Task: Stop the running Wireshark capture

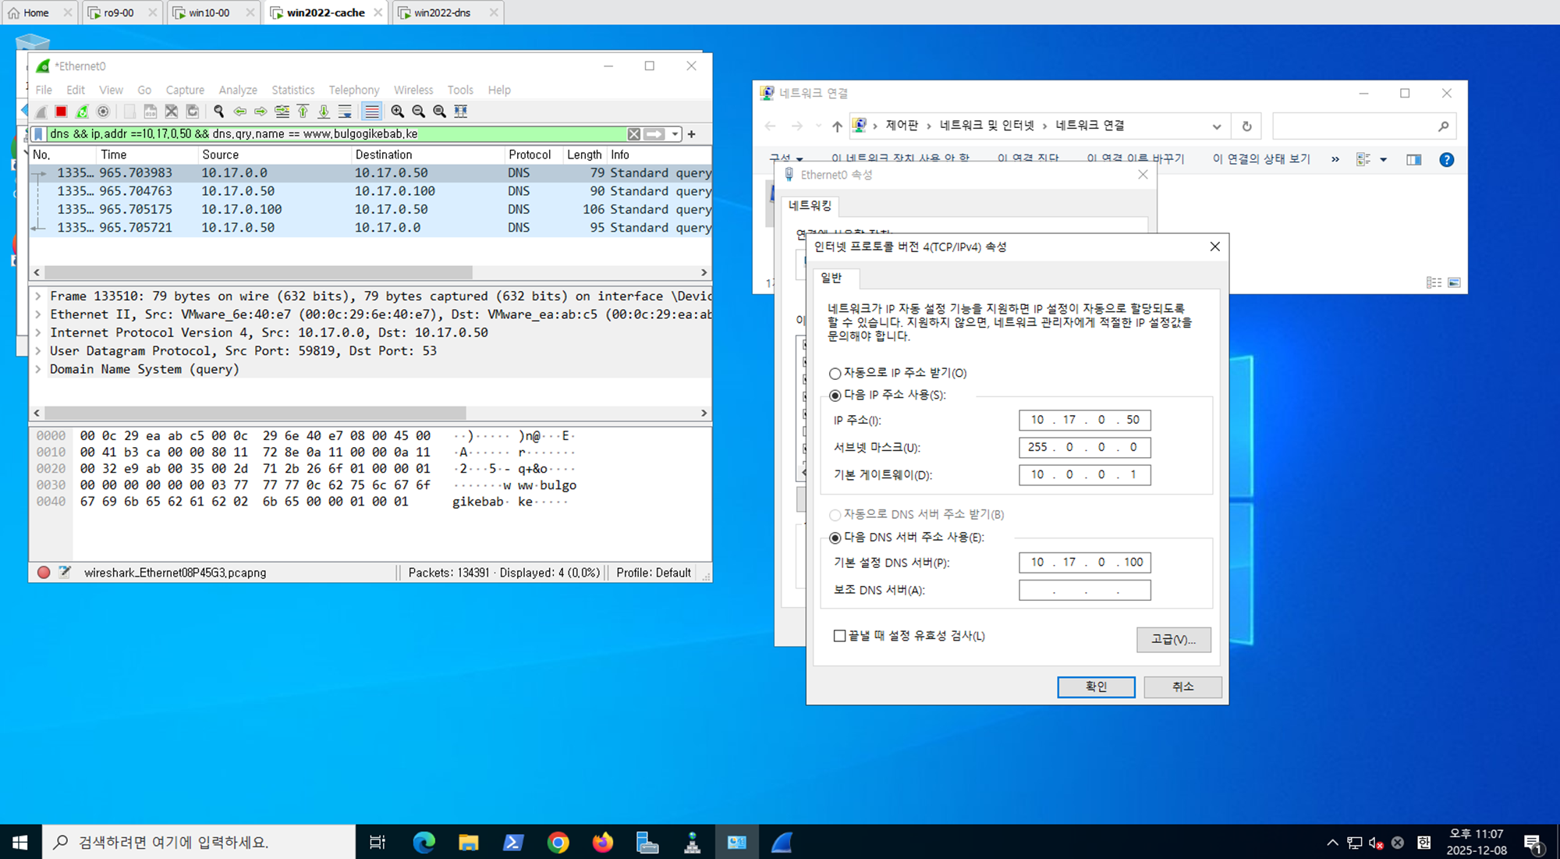Action: click(x=61, y=112)
